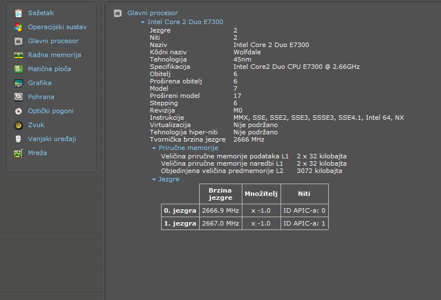Viewport: 441px width, 300px height.
Task: Click the Optički pogoni disc icon
Action: [x=18, y=111]
